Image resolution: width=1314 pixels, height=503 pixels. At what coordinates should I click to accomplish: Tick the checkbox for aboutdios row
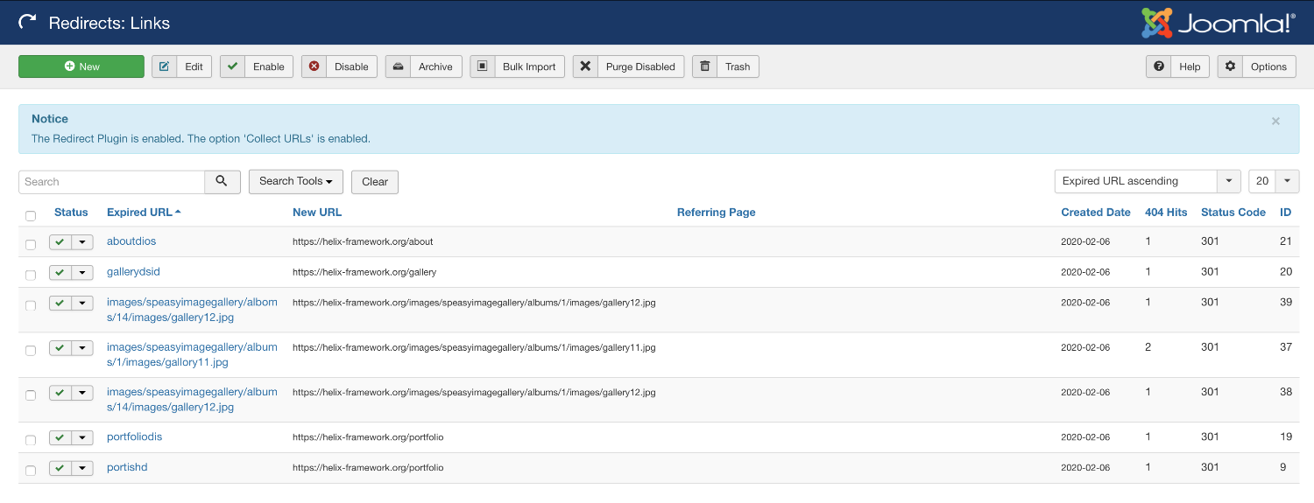pos(31,244)
